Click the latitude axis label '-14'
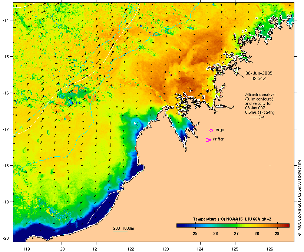Image resolution: width=304 pixels, height=252 pixels. tap(6, 20)
